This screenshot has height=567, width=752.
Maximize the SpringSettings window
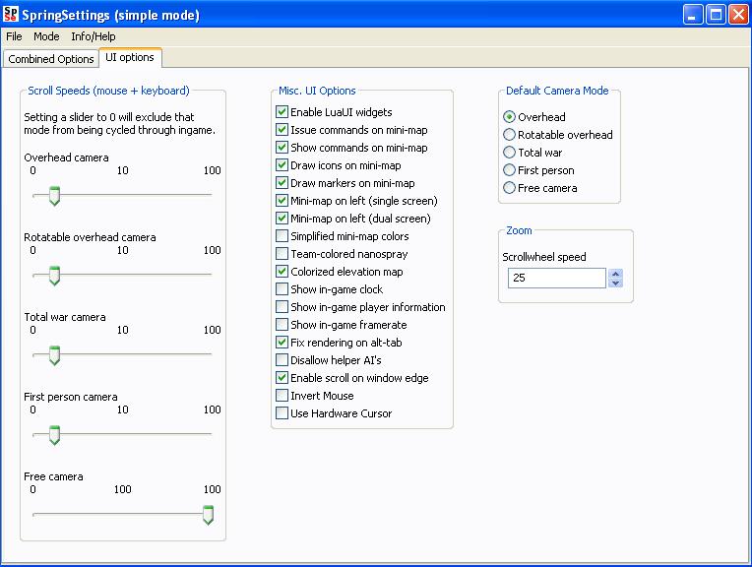coord(716,15)
